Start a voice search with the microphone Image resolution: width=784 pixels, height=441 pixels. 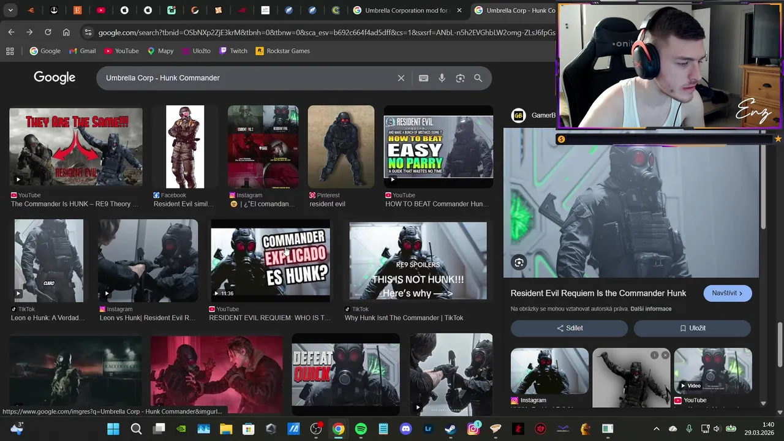pyautogui.click(x=442, y=78)
